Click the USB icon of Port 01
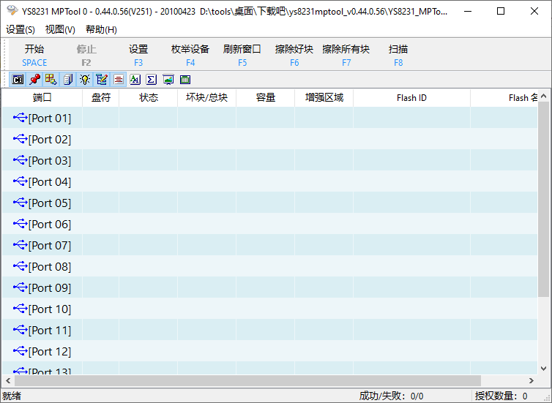Screen dimensions: 552x403 (20, 118)
